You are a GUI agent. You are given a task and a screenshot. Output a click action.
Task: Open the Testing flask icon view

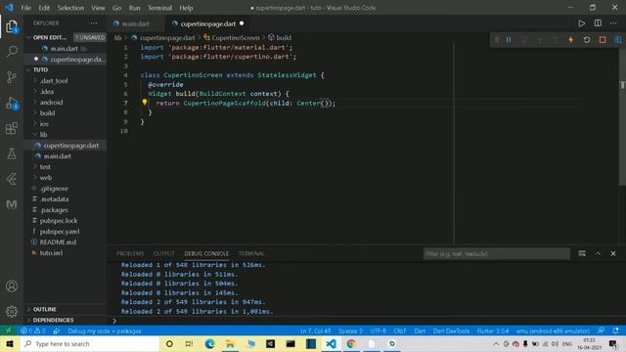tap(12, 154)
